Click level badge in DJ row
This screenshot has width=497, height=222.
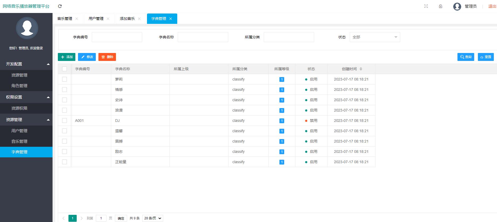282,121
